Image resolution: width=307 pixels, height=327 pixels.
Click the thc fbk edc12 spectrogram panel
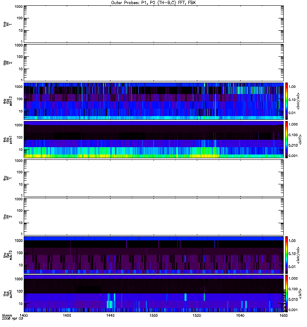(154, 255)
